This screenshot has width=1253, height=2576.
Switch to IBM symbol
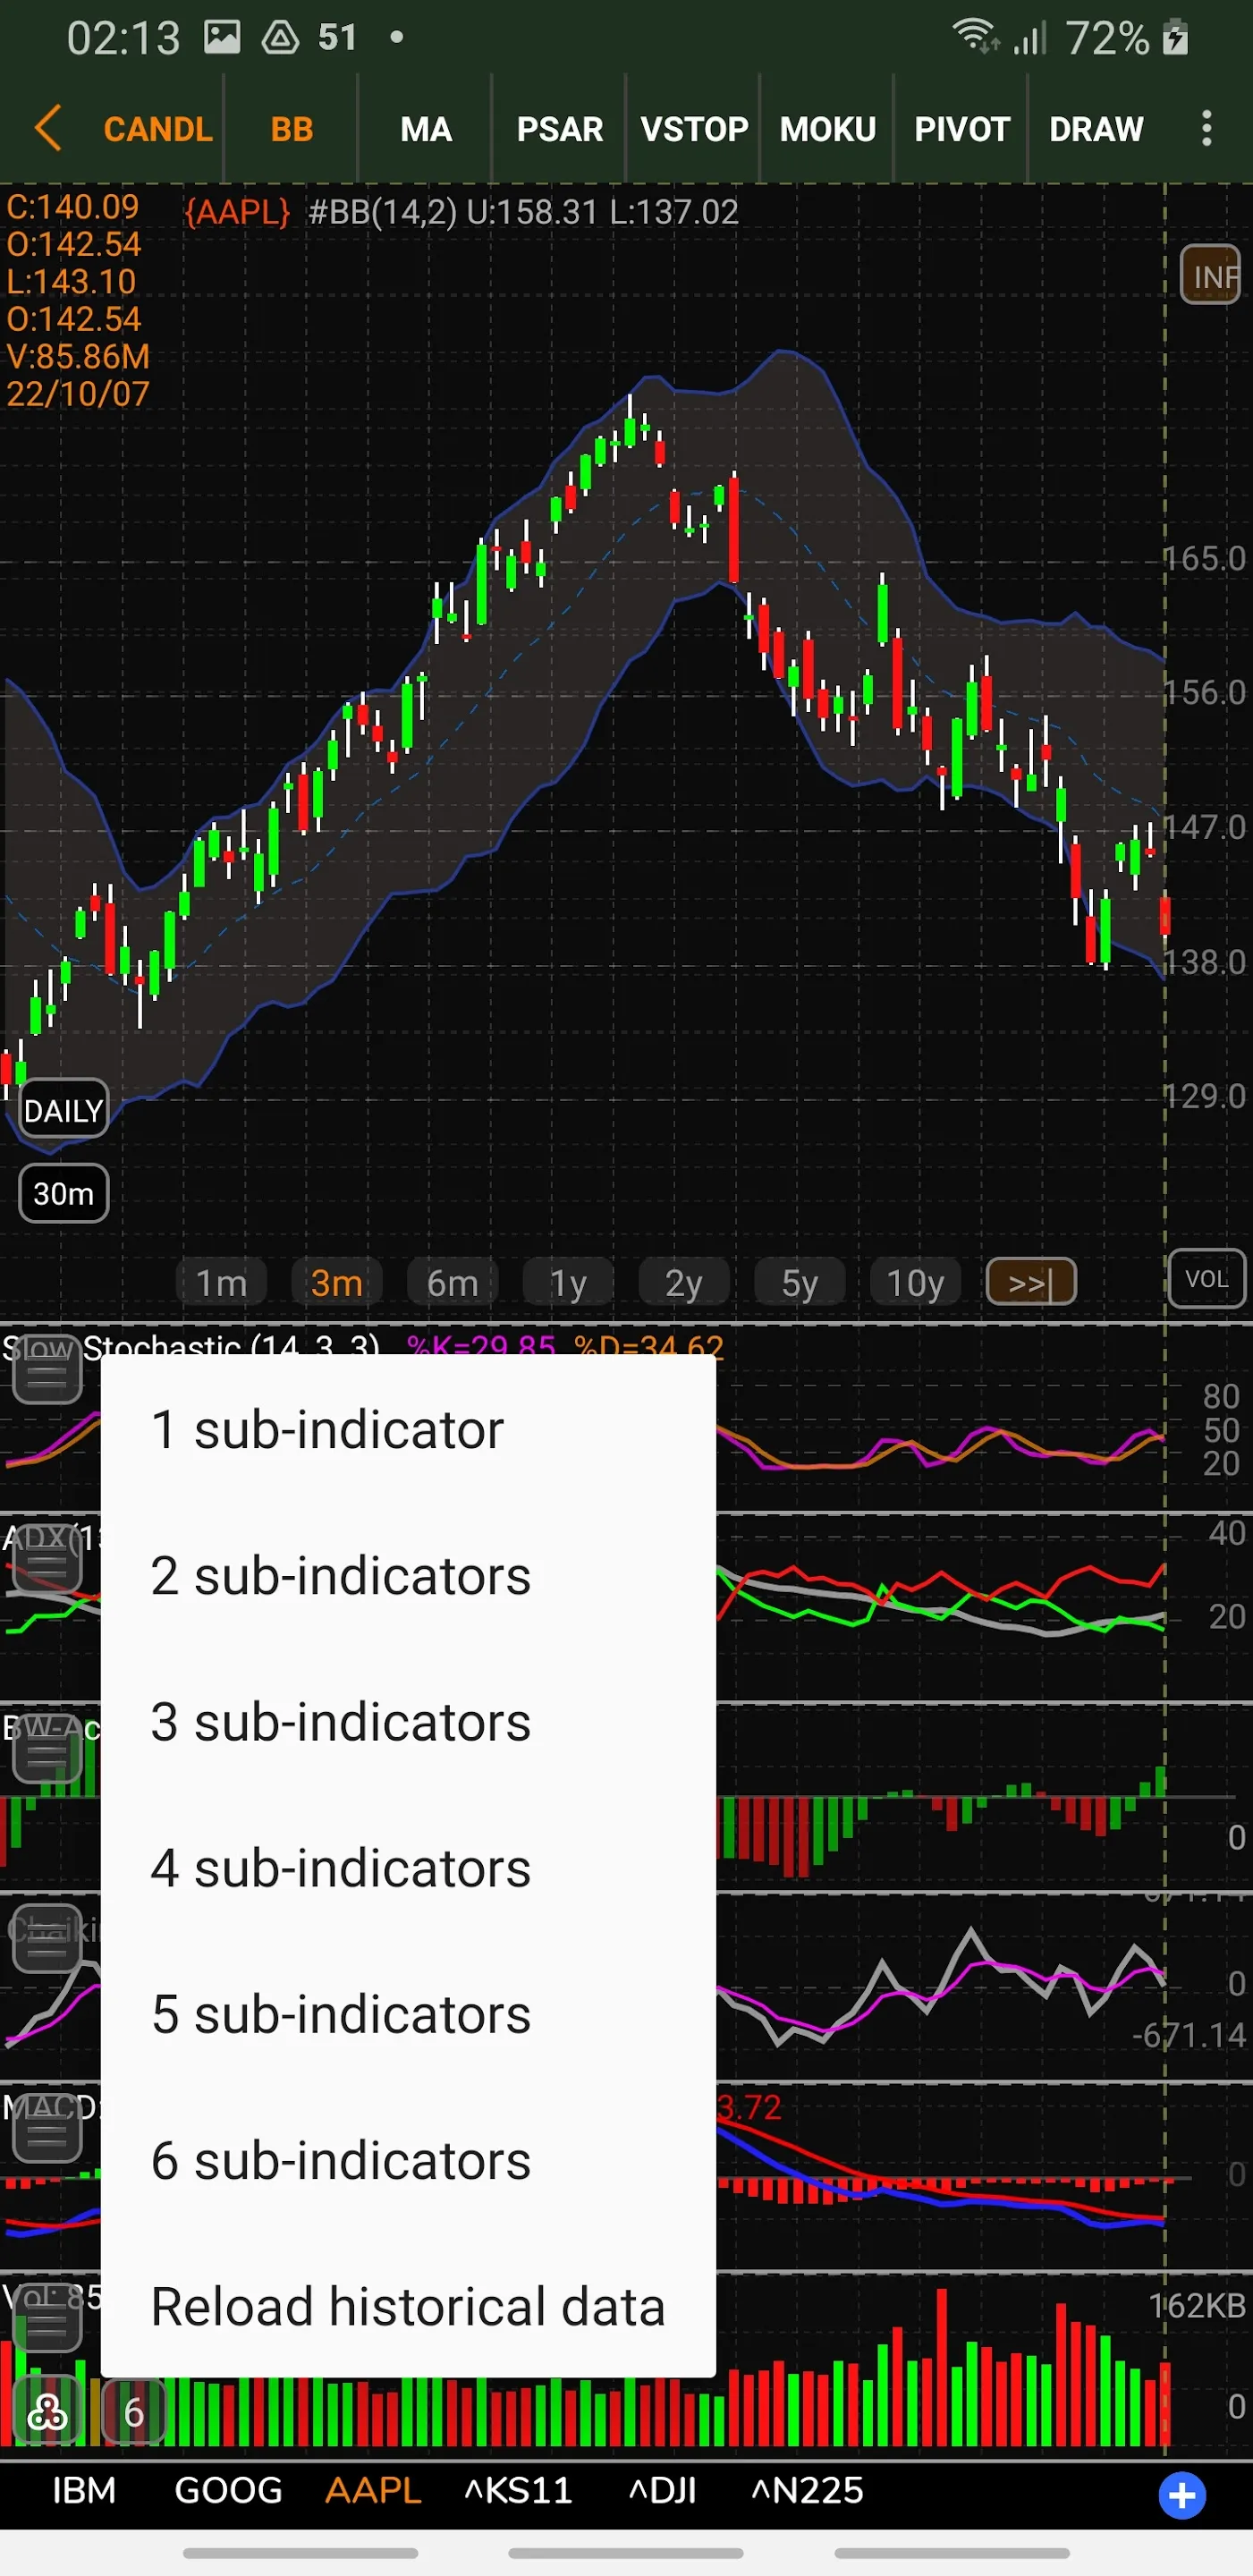[84, 2490]
